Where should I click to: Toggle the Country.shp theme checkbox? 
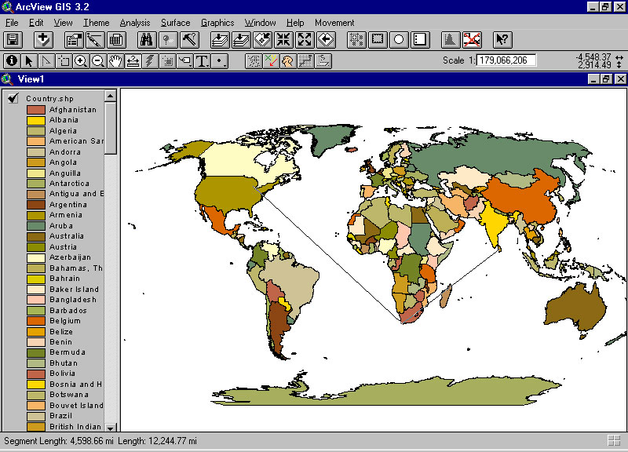[13, 98]
